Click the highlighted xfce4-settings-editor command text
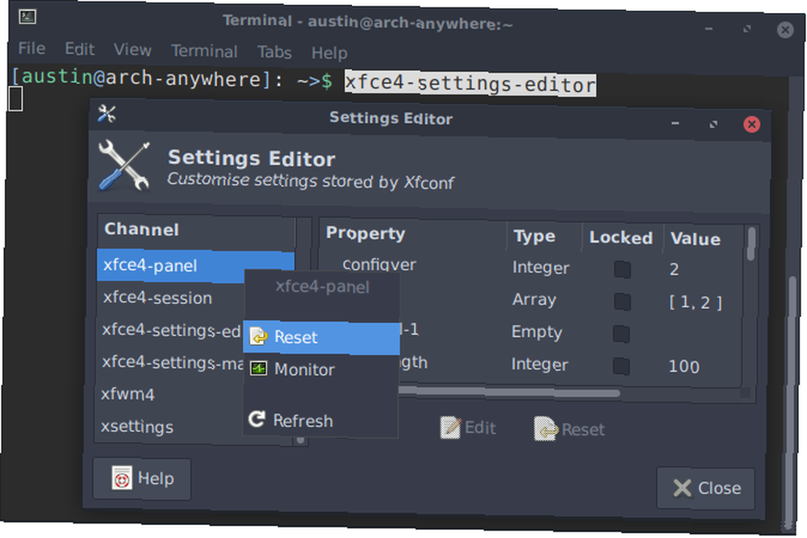Screen dimensions: 807x538 click(x=470, y=83)
